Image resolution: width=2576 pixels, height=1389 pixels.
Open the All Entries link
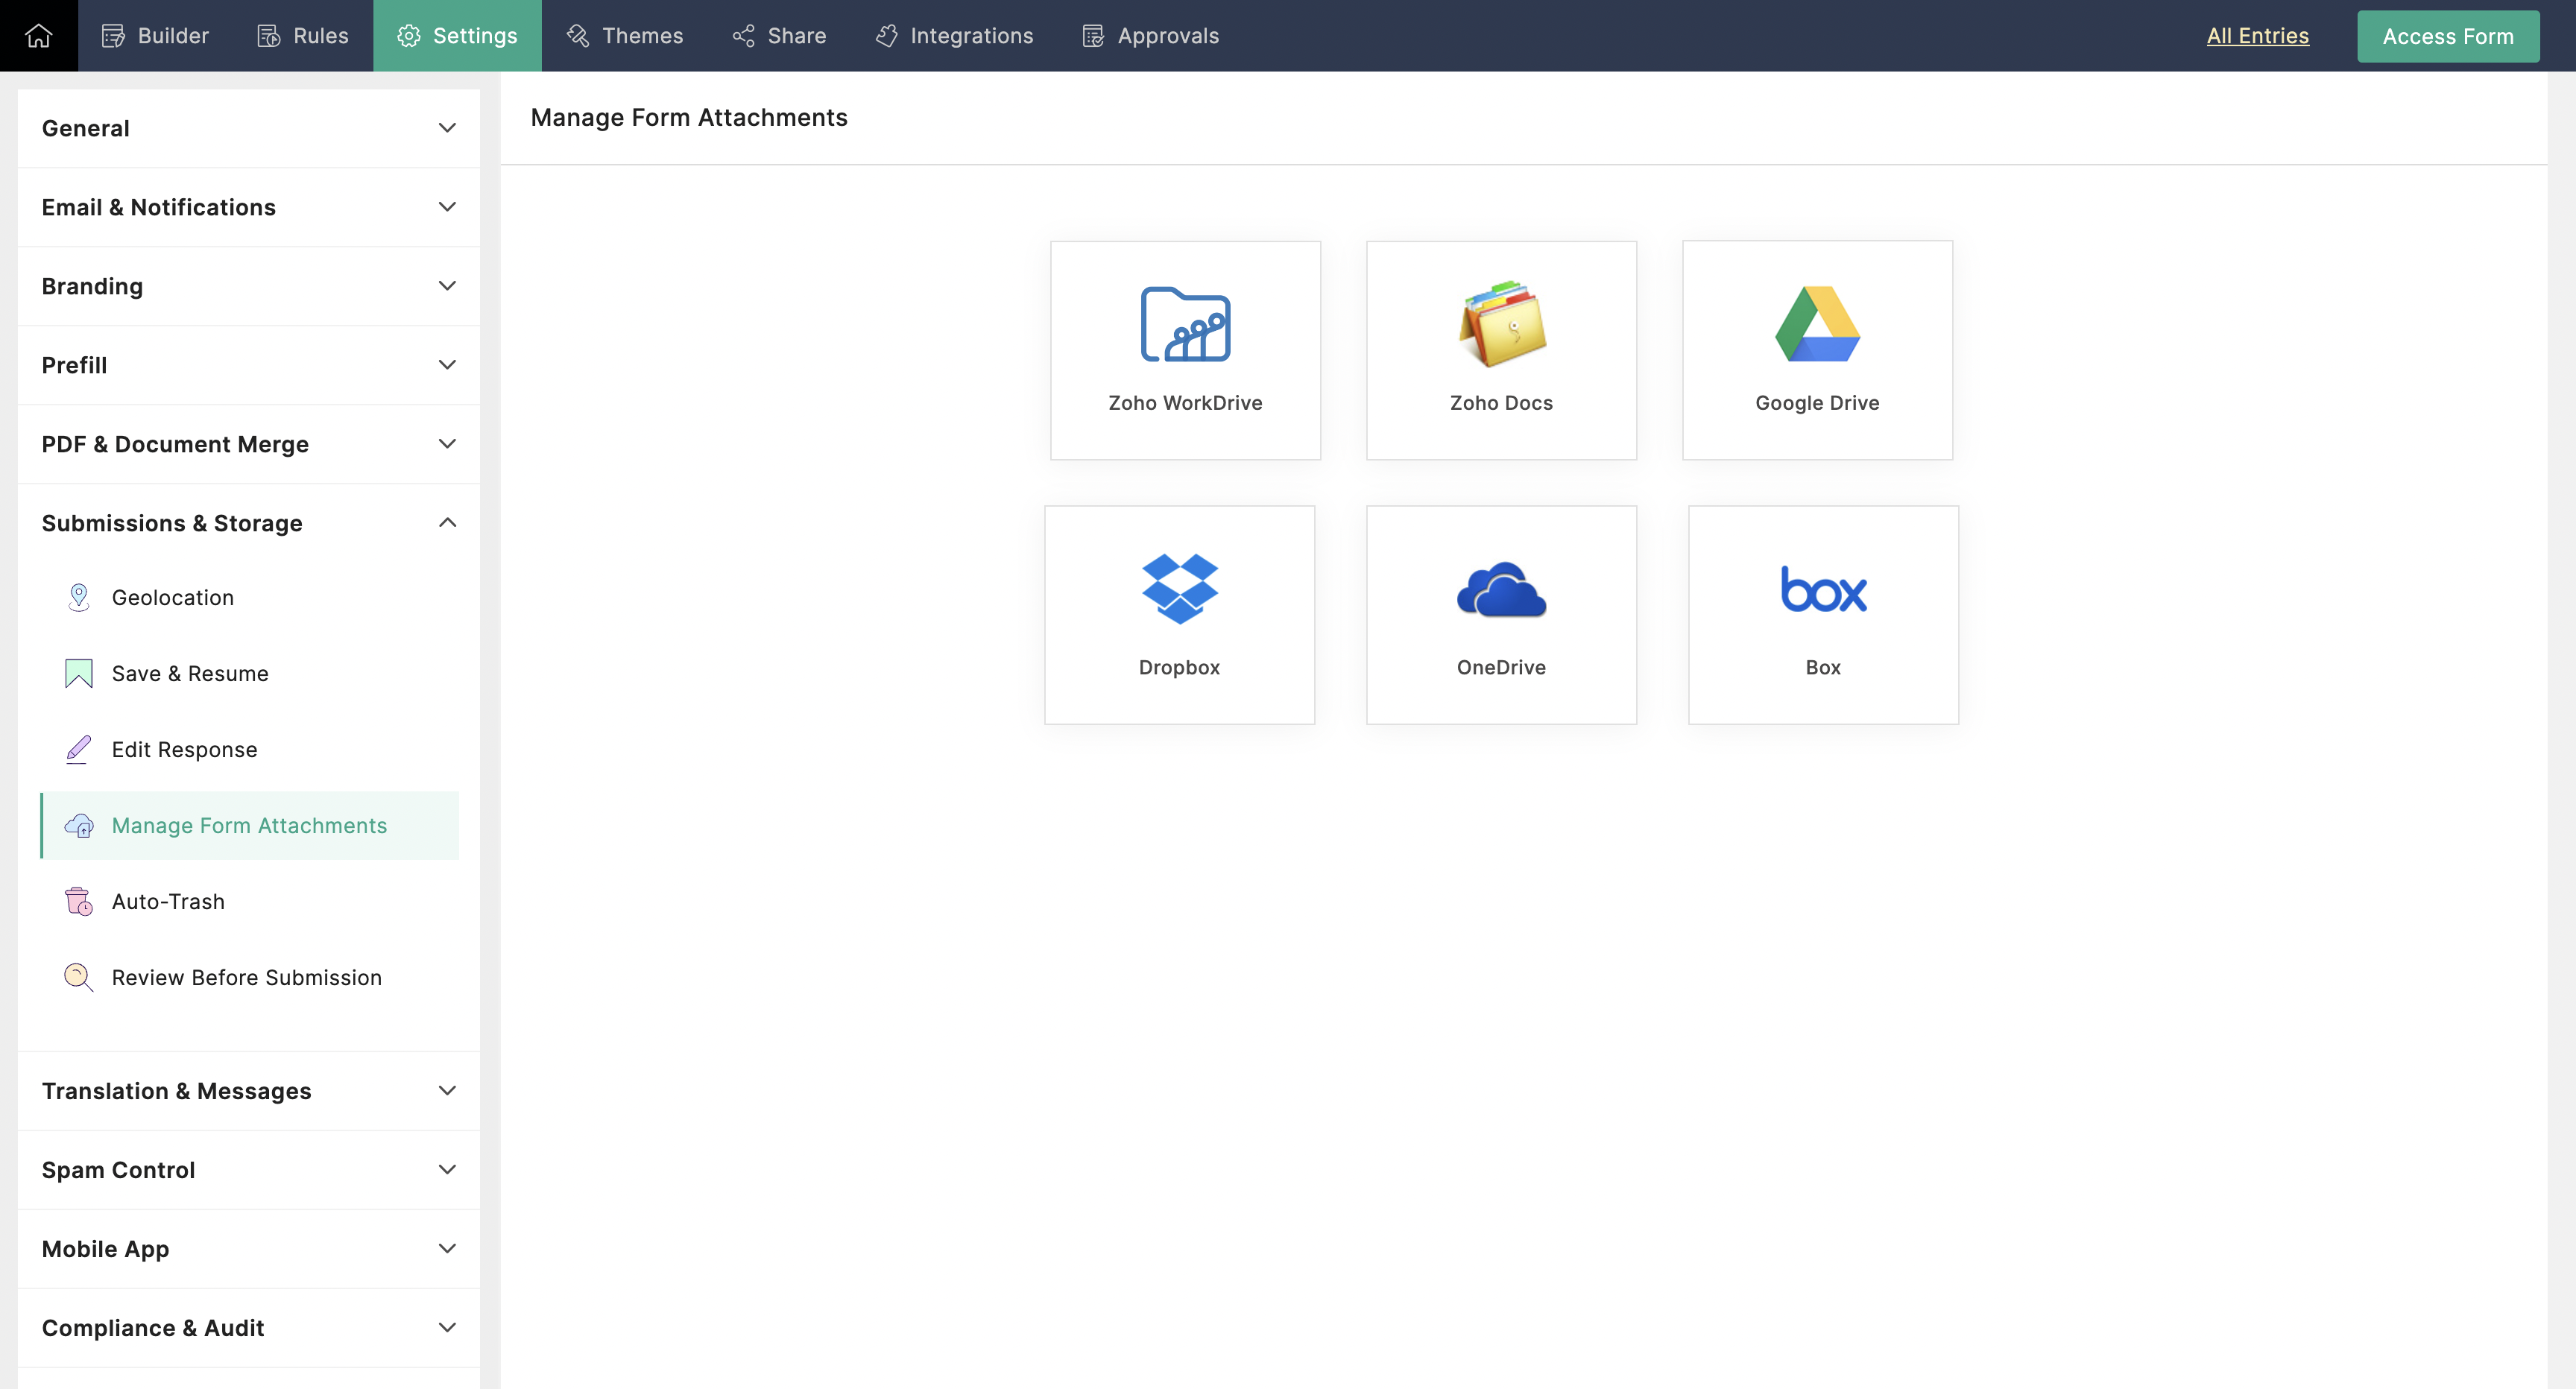click(2257, 36)
